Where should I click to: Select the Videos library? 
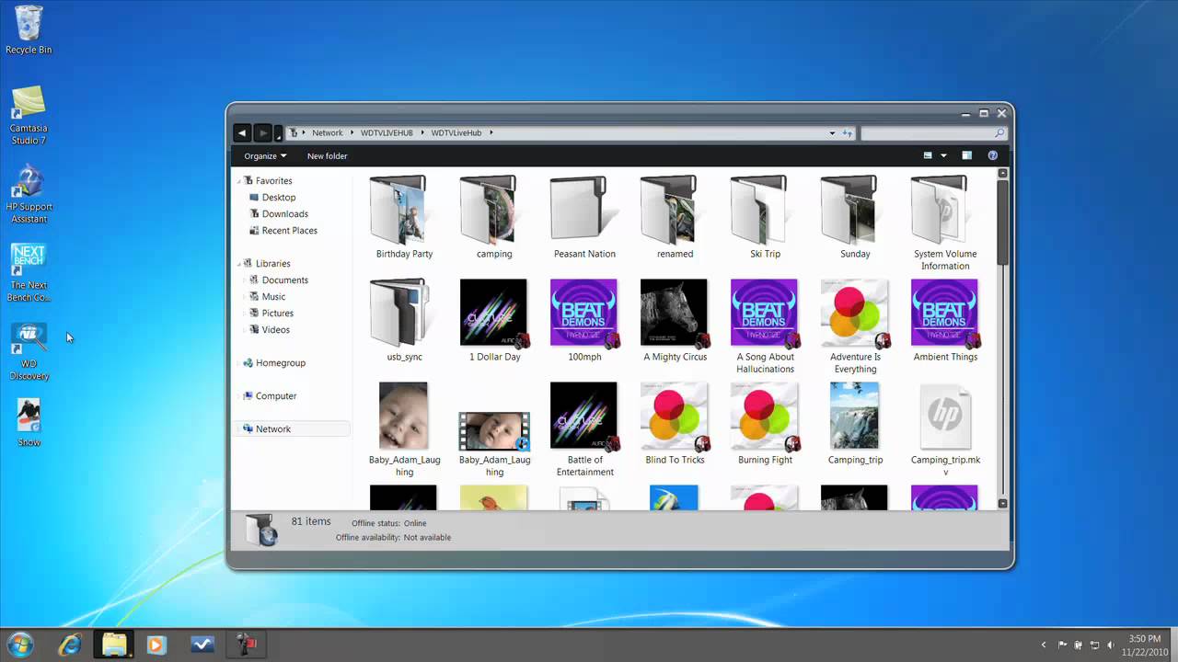coord(275,330)
